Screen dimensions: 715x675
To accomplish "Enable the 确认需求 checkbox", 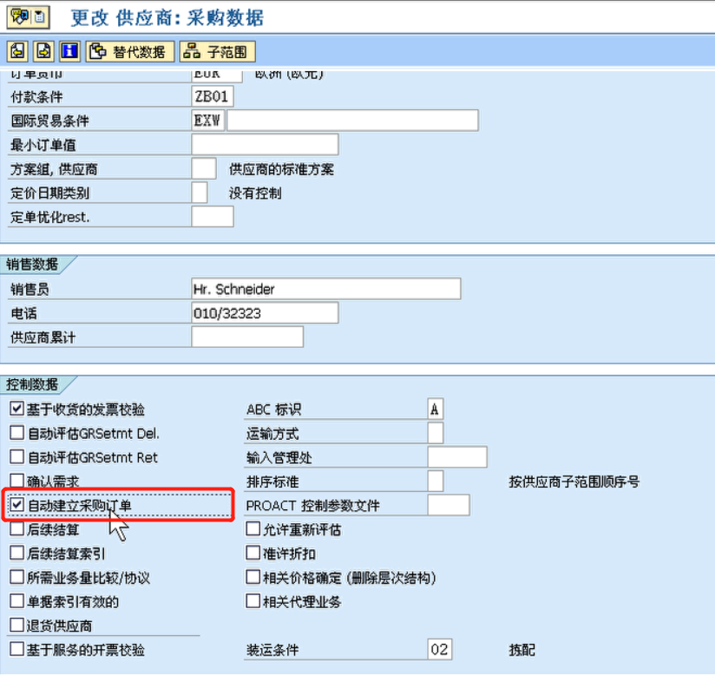I will click(15, 480).
